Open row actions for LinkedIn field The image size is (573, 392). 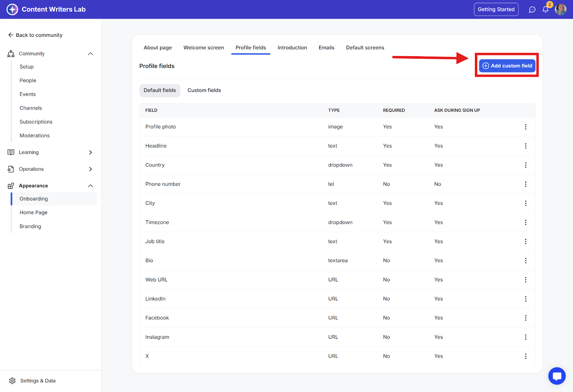(x=525, y=299)
